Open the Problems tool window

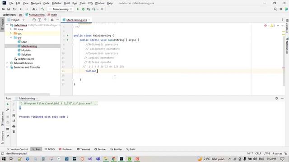click(x=66, y=149)
